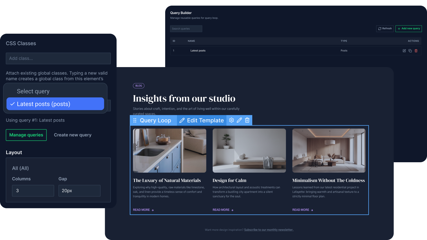
Task: Click the Query Builder title
Action: [x=181, y=13]
